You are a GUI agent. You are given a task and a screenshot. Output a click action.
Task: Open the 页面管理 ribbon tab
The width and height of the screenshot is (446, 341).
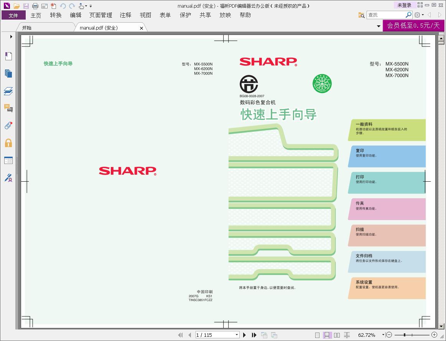coord(101,15)
